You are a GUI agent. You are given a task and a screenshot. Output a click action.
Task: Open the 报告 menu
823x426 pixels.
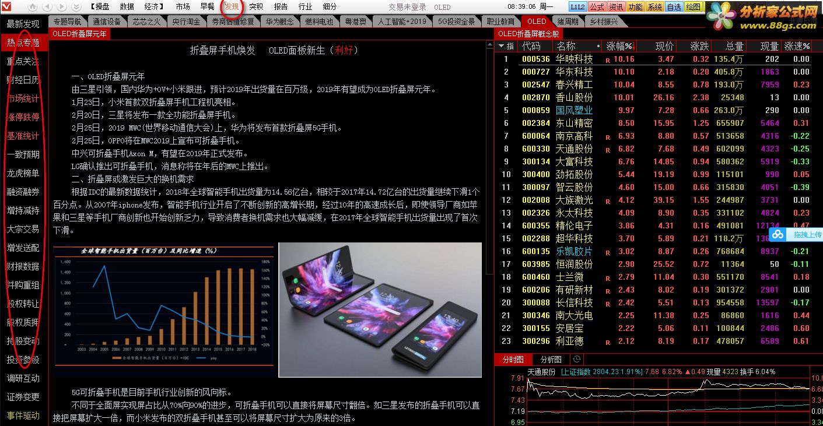[x=281, y=7]
